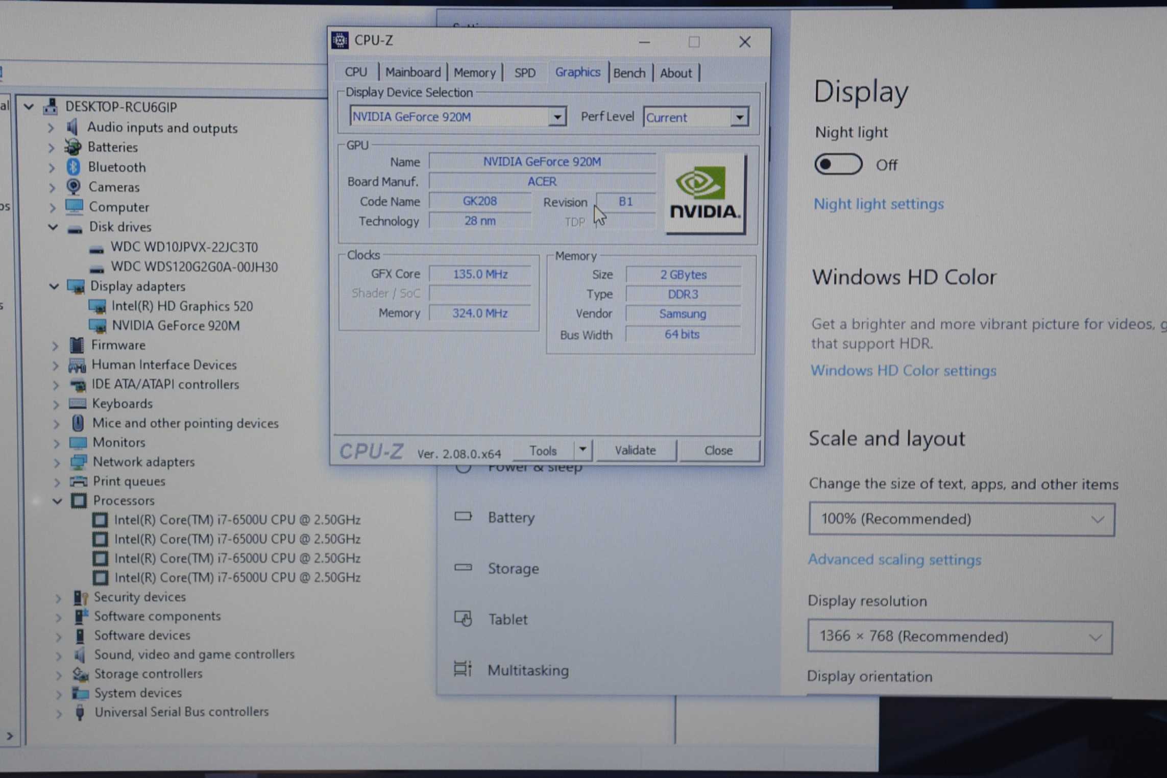Screen dimensions: 1167x778
Task: Open the display device selection dropdown
Action: coord(557,117)
